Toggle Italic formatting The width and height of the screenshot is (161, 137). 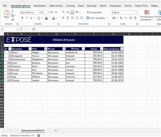27,18
